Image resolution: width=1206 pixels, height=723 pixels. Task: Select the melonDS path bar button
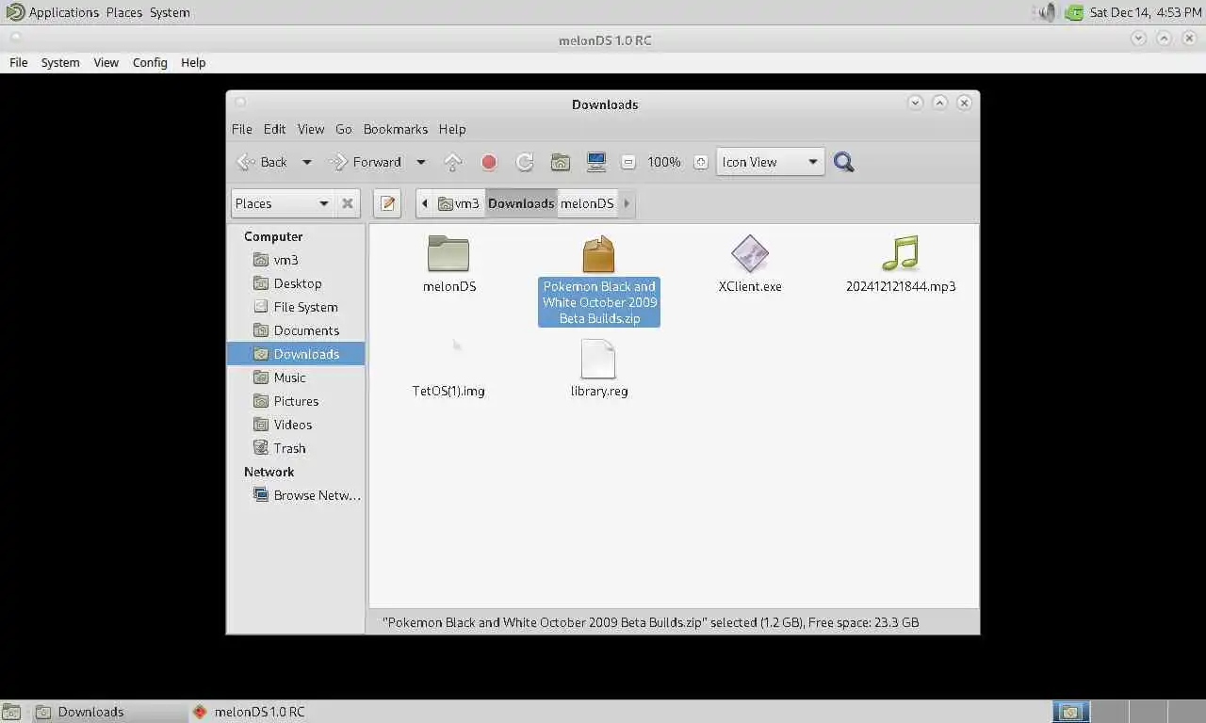click(x=587, y=203)
